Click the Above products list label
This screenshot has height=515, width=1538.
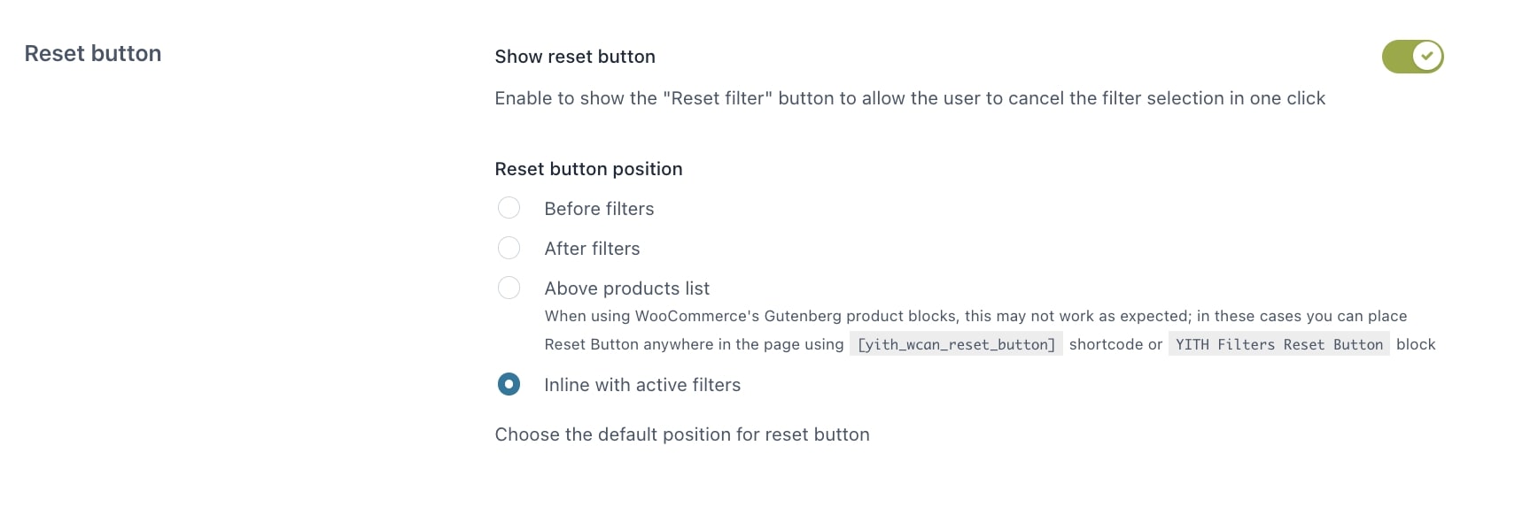point(626,288)
